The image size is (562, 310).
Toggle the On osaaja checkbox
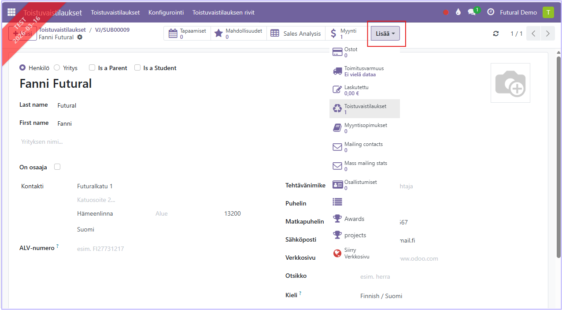click(x=57, y=167)
